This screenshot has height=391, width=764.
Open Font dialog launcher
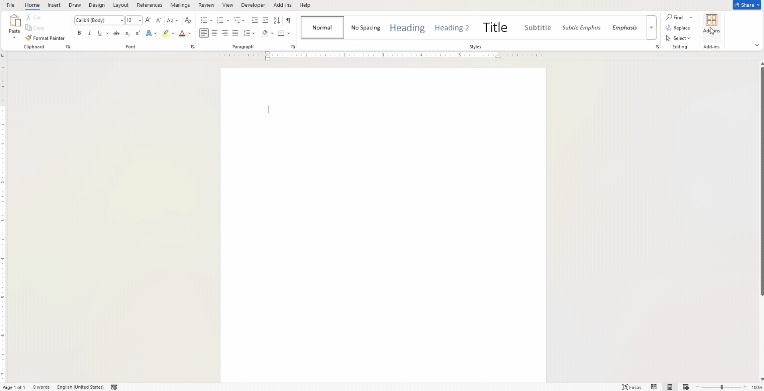coord(193,47)
